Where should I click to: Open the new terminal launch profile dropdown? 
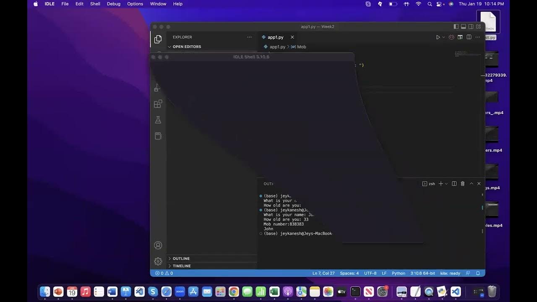coord(446,184)
